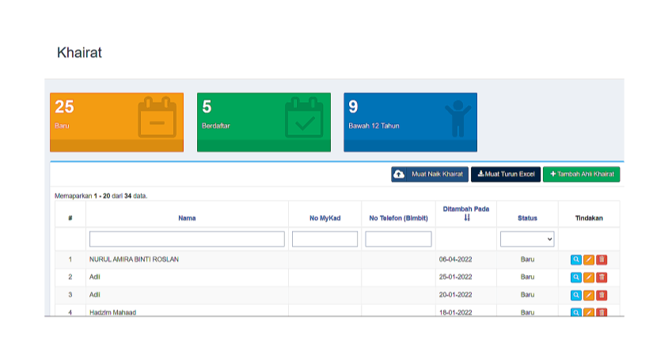The image size is (672, 358).
Task: Click the date 25-01-2022
Action: click(x=456, y=277)
